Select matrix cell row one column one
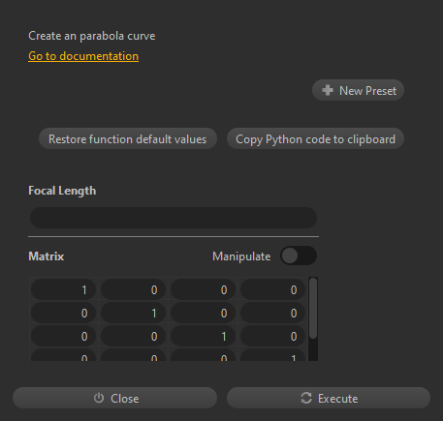Viewport: 443px width, 421px height. (63, 289)
